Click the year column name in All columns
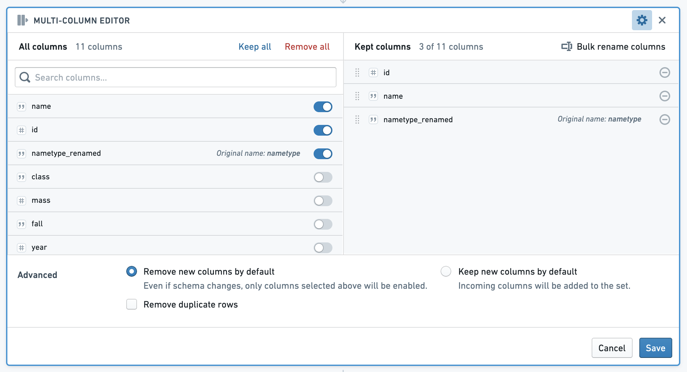Image resolution: width=687 pixels, height=372 pixels. click(39, 248)
